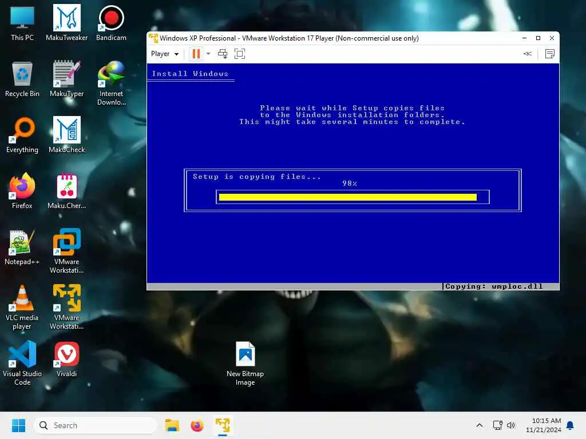586x439 pixels.
Task: Open the VMware notes/library icon
Action: click(550, 54)
